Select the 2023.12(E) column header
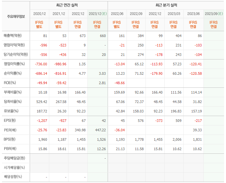 (x=98, y=14)
